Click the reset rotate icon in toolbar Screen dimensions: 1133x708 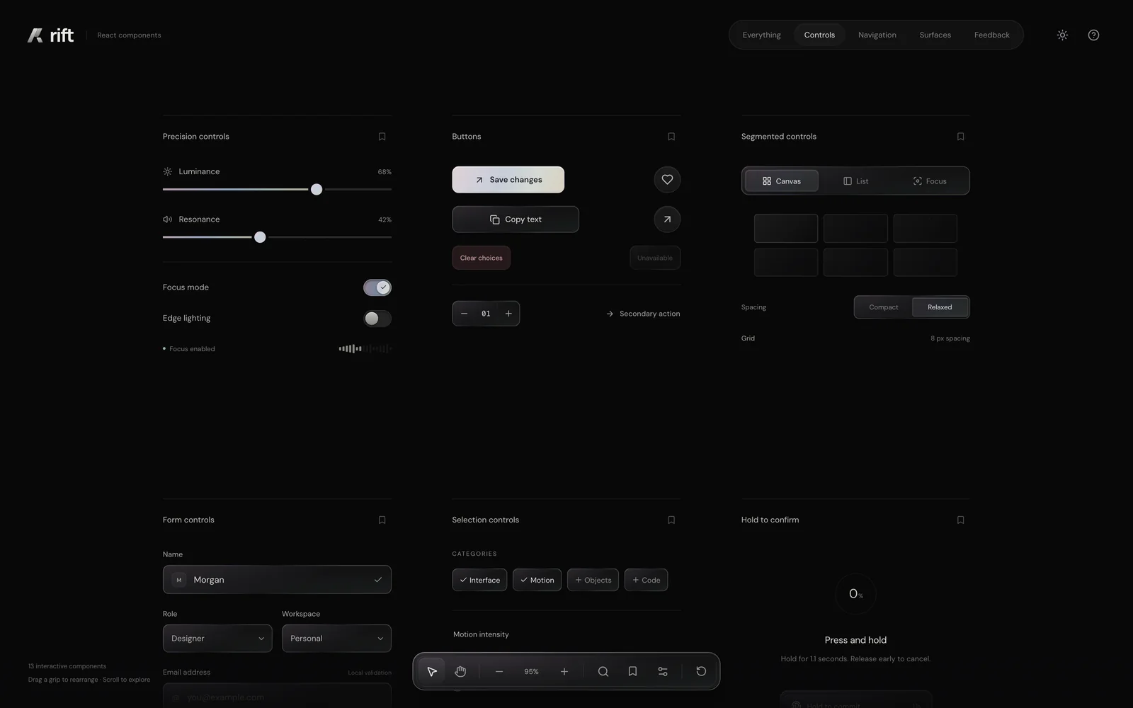(x=701, y=671)
